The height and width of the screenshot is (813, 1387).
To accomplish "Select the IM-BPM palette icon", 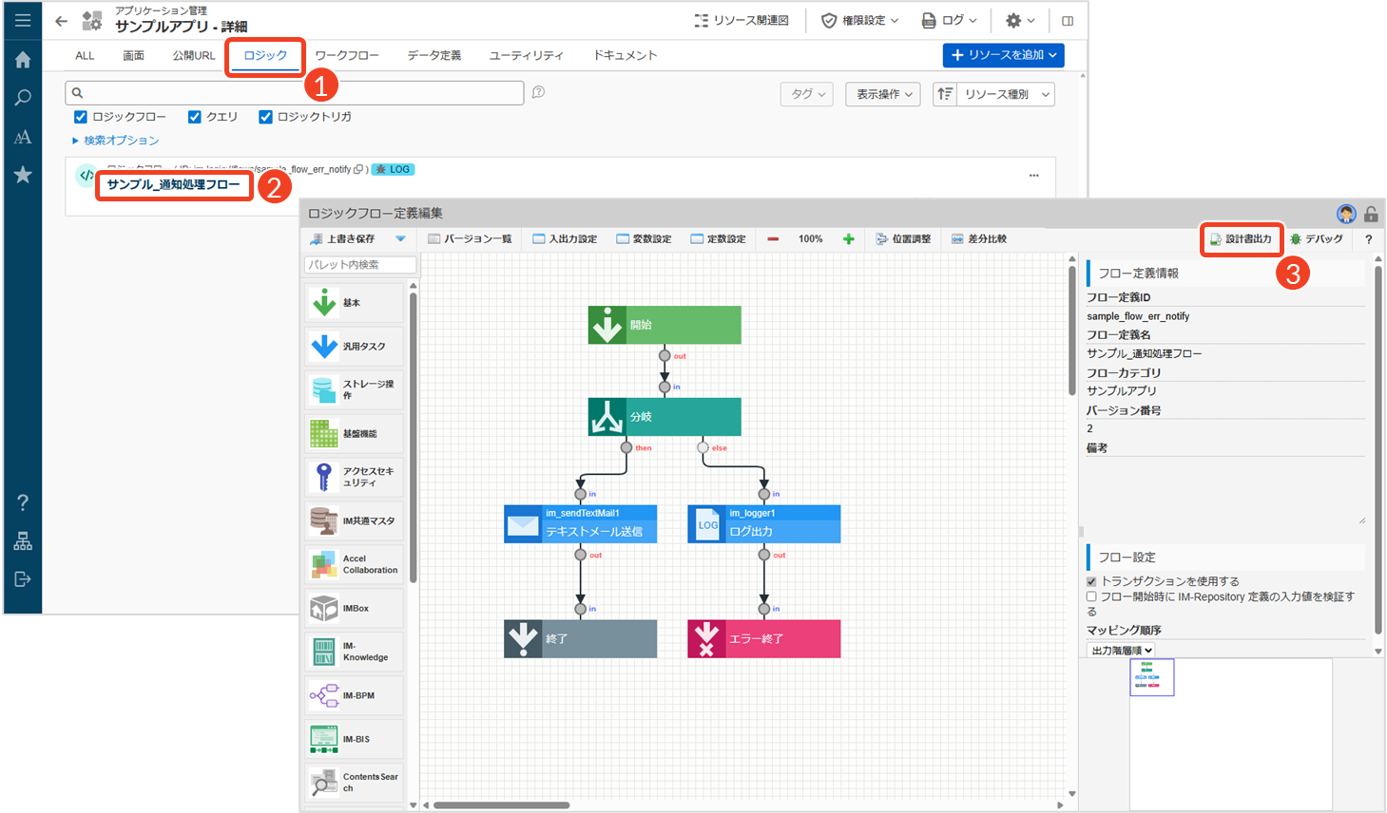I will tap(324, 695).
